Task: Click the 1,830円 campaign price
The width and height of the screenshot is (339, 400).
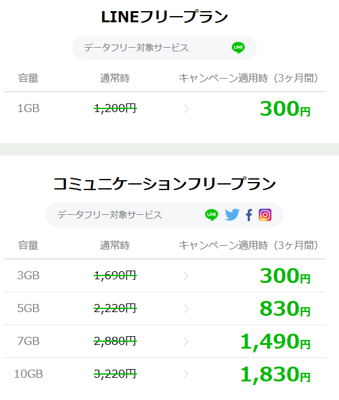Action: click(x=275, y=375)
